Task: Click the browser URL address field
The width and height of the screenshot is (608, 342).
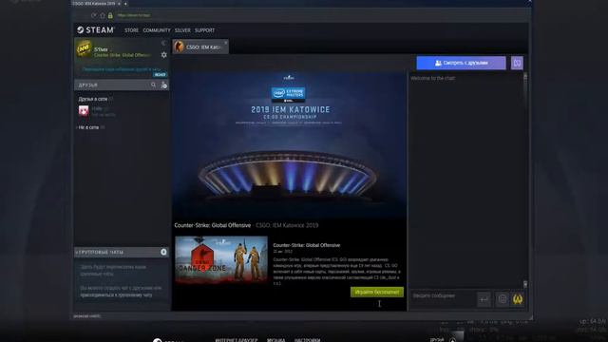Action: pyautogui.click(x=133, y=15)
